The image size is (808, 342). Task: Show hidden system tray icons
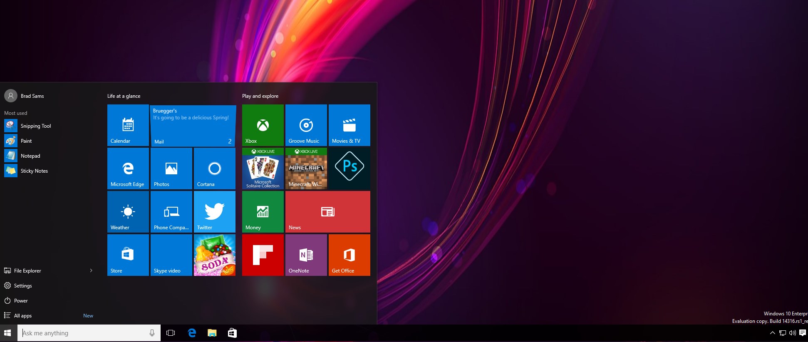(x=772, y=333)
